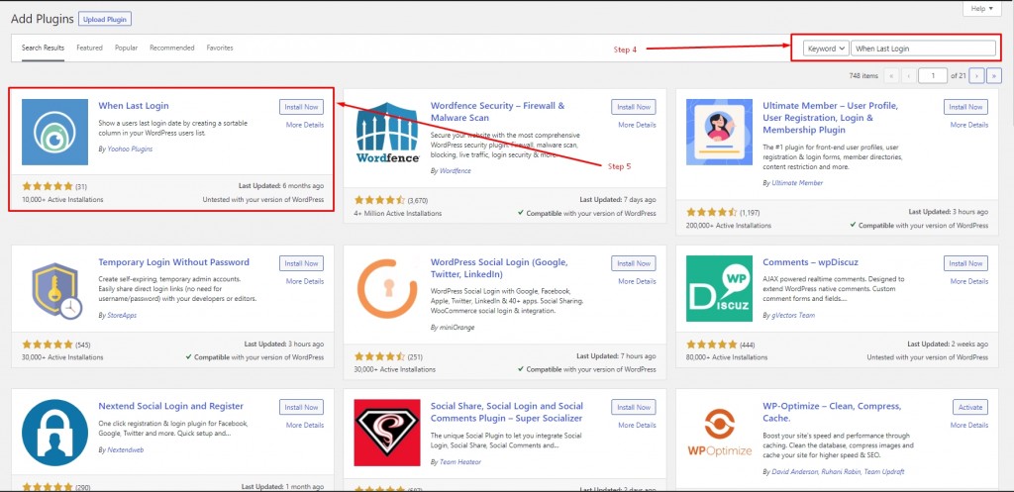Click the 10,000+ Active Installations text

tap(62, 200)
